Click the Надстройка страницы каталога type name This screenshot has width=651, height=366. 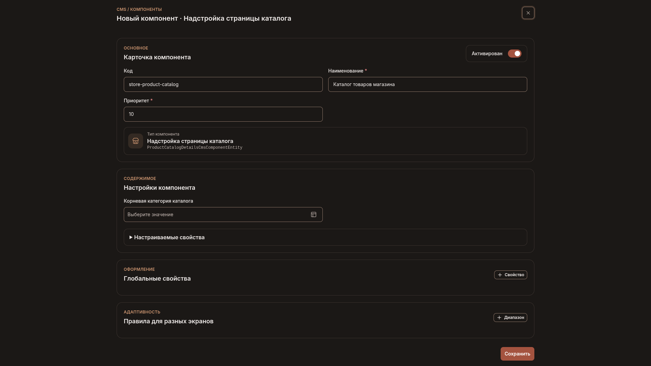point(190,141)
